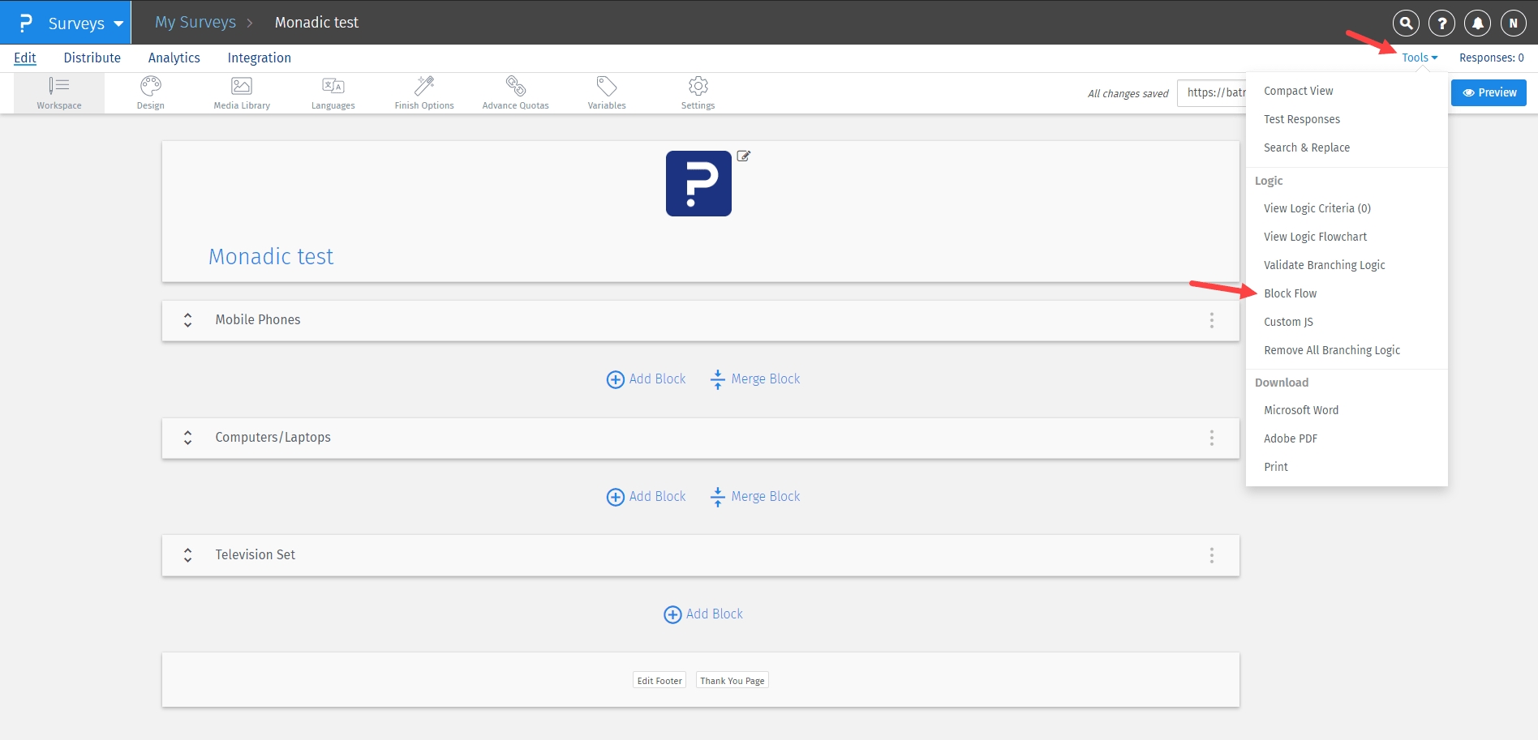This screenshot has width=1538, height=740.
Task: Open the Design panel
Action: pos(150,92)
